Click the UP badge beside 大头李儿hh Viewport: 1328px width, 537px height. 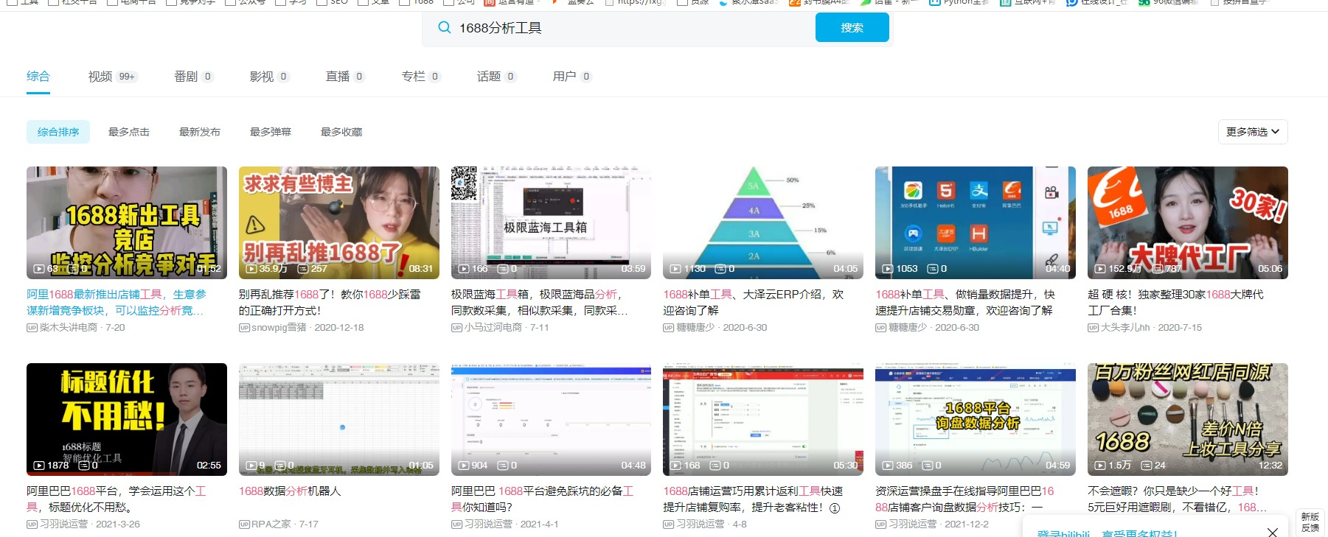click(x=1093, y=328)
